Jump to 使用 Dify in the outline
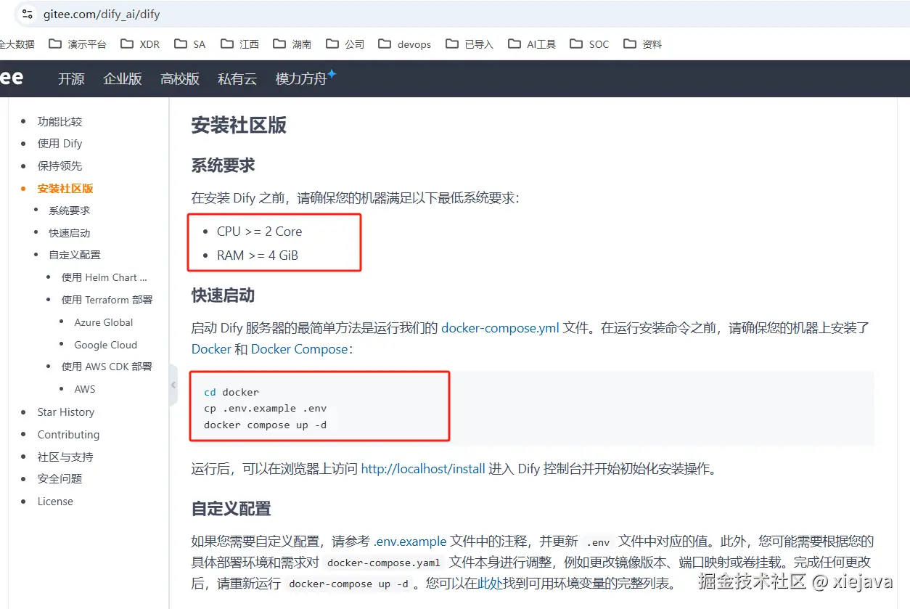This screenshot has height=609, width=910. pyautogui.click(x=60, y=144)
